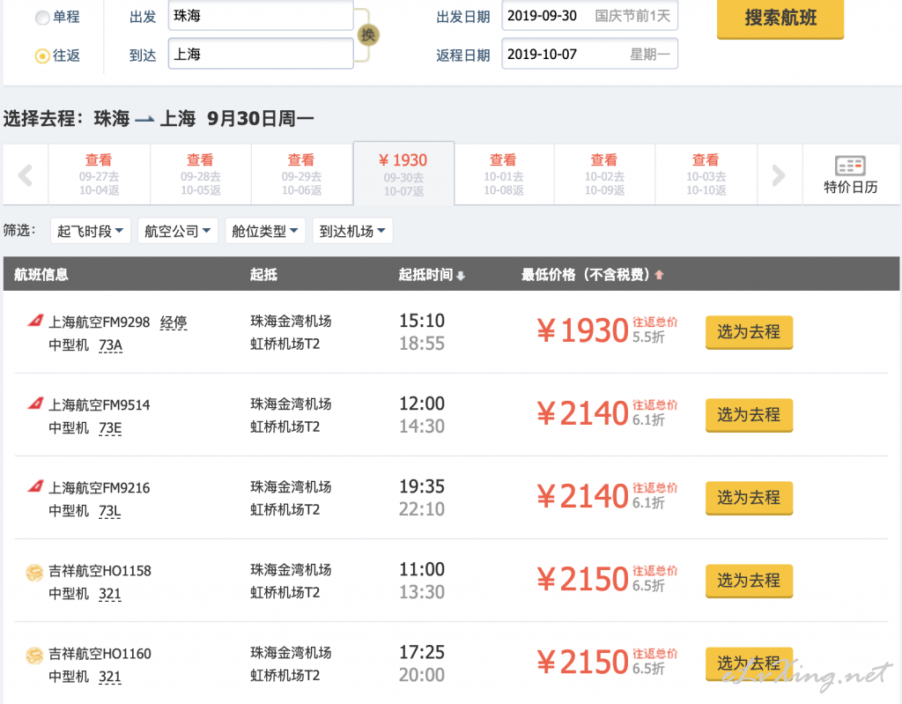The image size is (902, 704).
Task: Click the 15:10 departure time
Action: click(x=422, y=321)
